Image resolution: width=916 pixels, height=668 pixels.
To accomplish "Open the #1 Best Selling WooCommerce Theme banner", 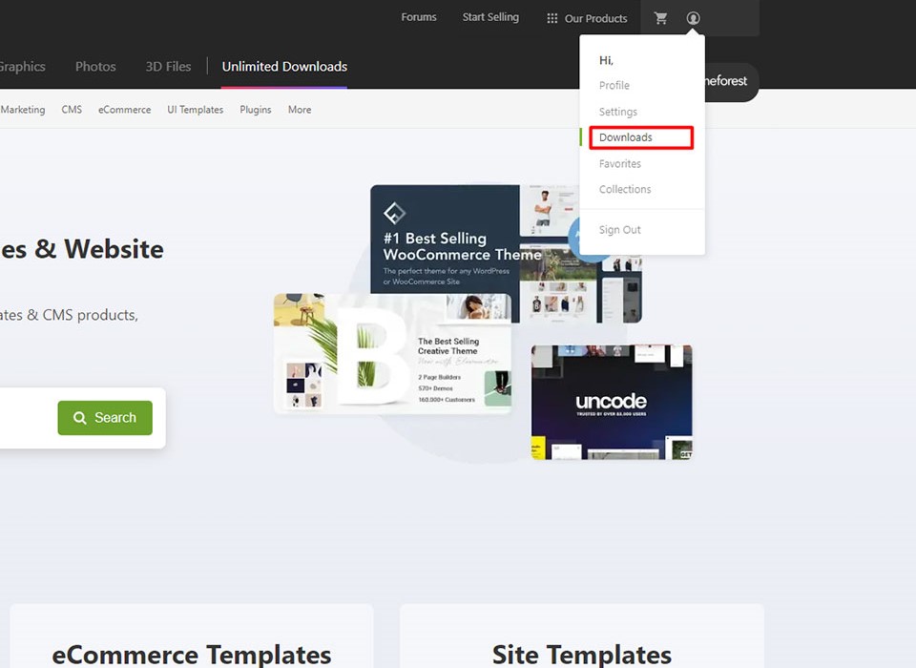I will click(506, 254).
